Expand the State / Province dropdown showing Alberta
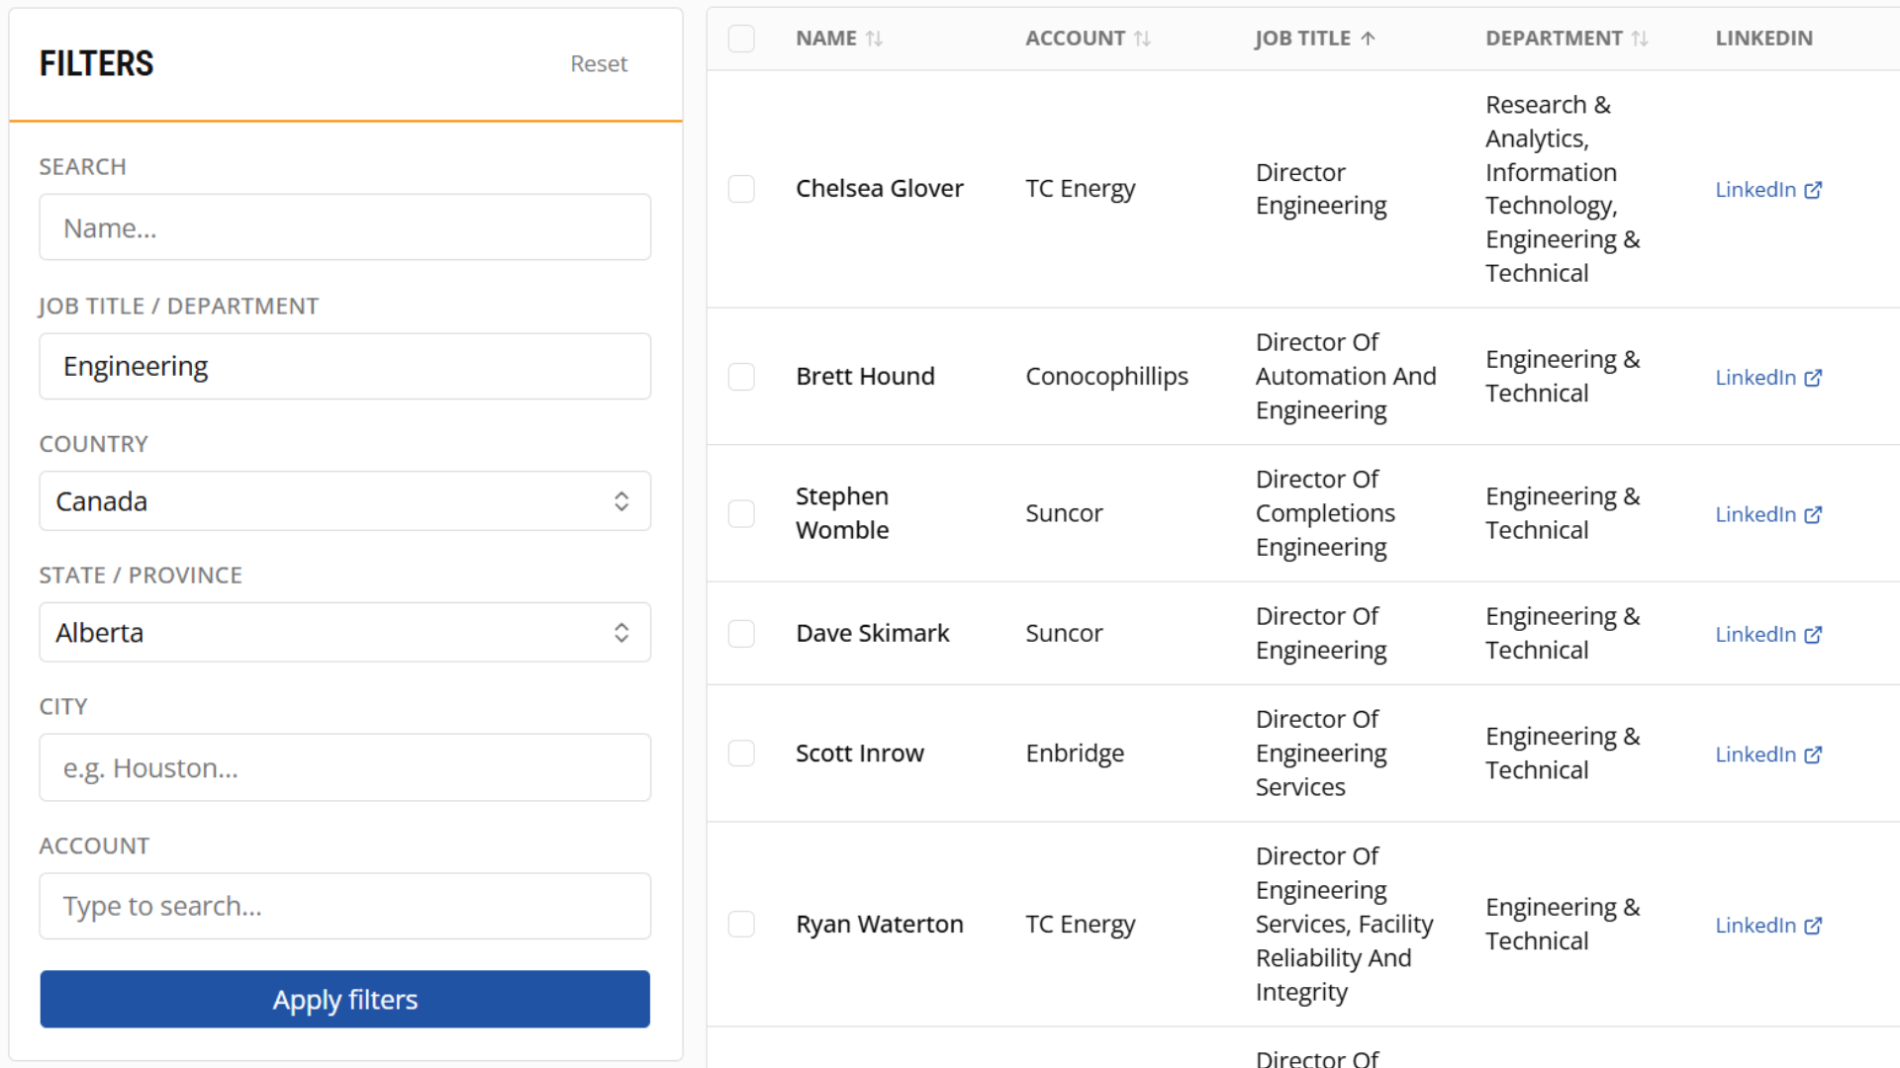1900x1068 pixels. coord(345,633)
